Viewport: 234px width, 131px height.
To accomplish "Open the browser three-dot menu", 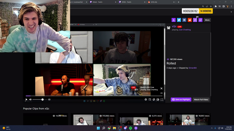I will (231, 7).
